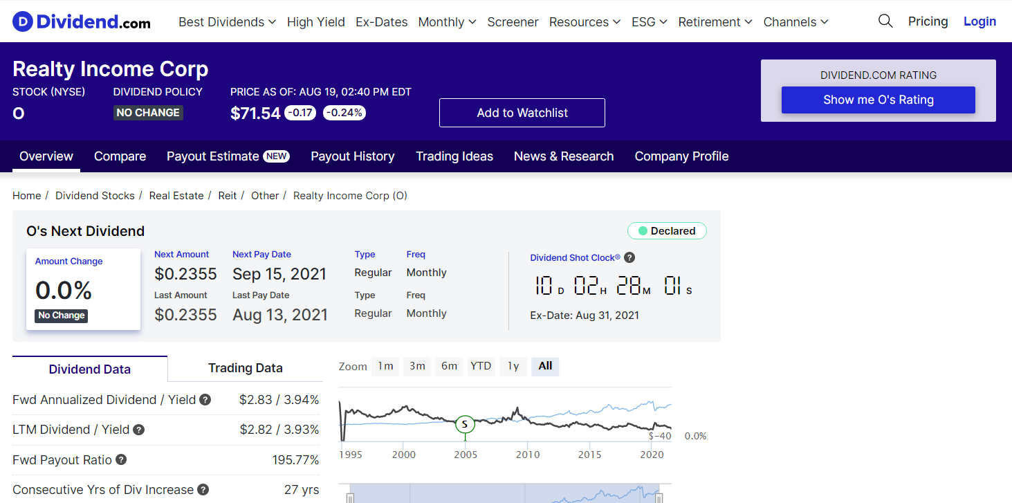The height and width of the screenshot is (503, 1012).
Task: Select the Dividend Data tab
Action: tap(90, 369)
